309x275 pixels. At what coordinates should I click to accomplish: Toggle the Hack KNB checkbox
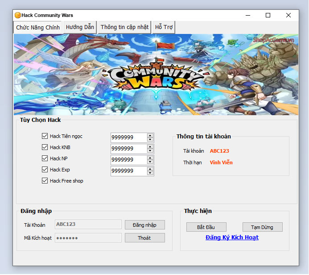pyautogui.click(x=45, y=147)
